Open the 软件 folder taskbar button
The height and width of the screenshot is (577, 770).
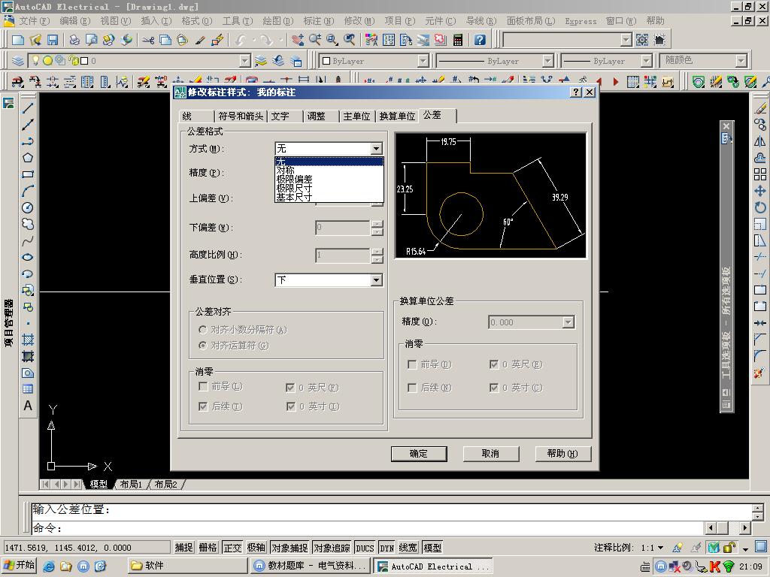tap(186, 566)
